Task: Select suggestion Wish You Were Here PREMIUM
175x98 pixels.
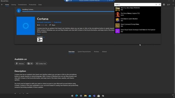Action: [138, 9]
